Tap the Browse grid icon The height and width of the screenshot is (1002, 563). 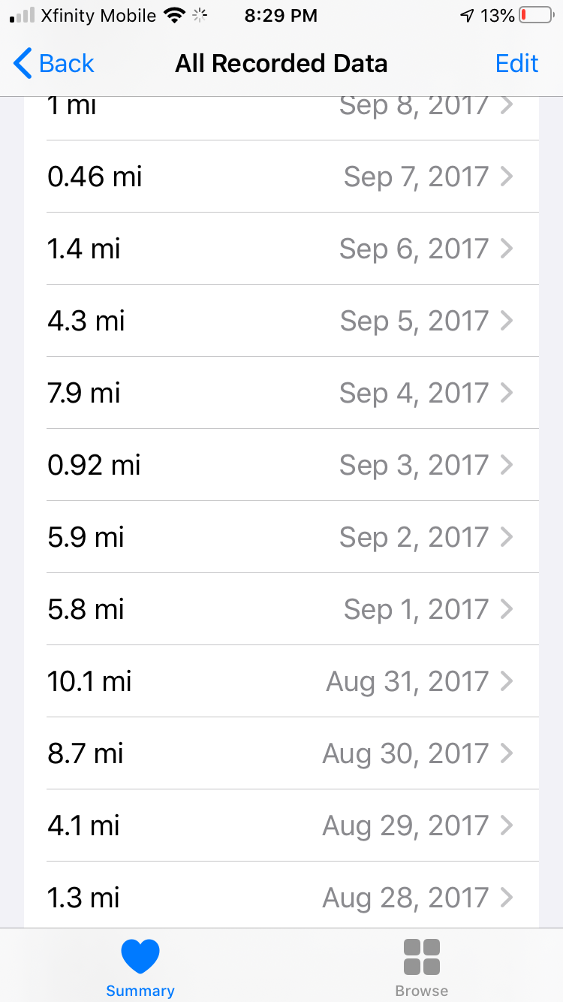pos(422,956)
